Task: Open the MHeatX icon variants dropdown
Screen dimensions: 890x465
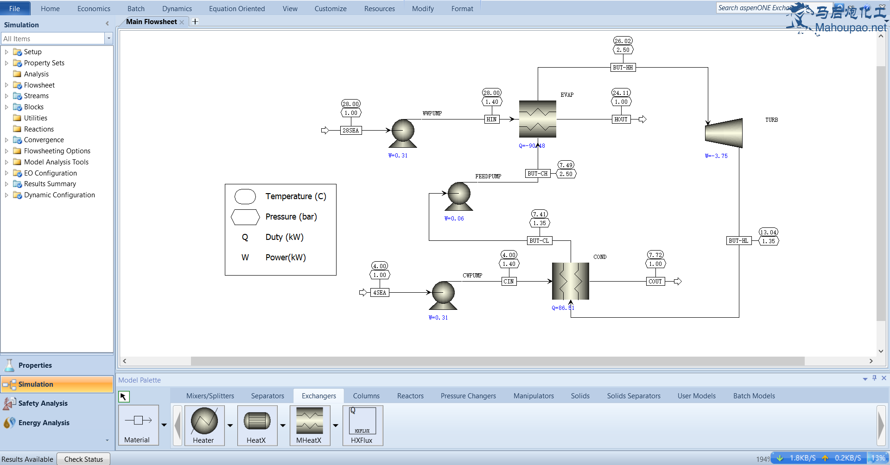Action: click(336, 425)
